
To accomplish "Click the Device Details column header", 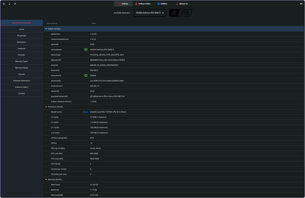I will pyautogui.click(x=52, y=23).
